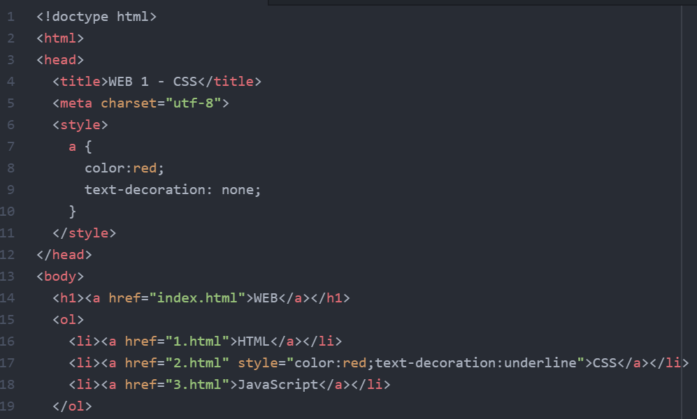
Task: Click line number 7 in the gutter
Action: tap(10, 147)
